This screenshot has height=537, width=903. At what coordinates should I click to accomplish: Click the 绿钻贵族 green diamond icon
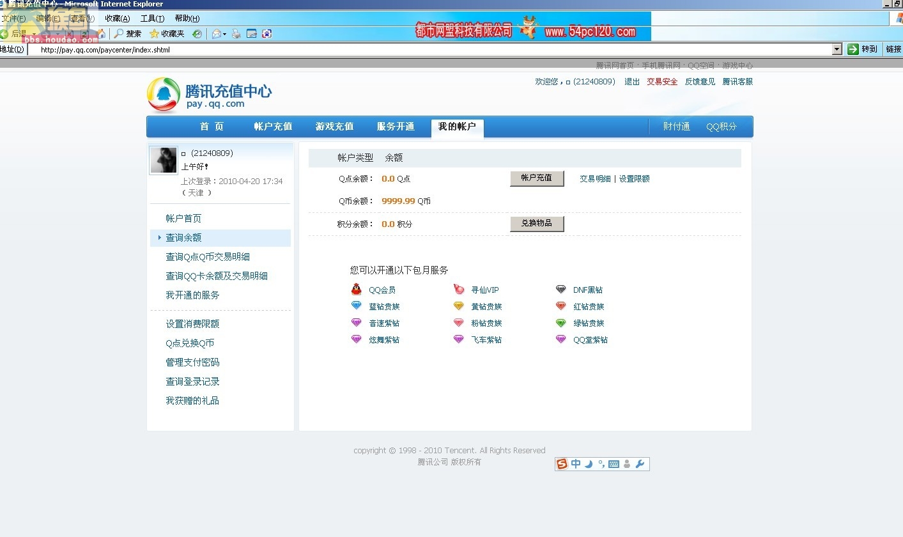[561, 323]
